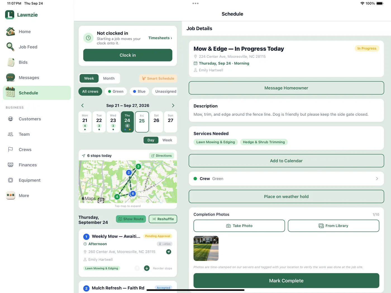Tap the navigate arrow on Weekly Mow card
Screen dimensions: 391x293
pyautogui.click(x=169, y=252)
